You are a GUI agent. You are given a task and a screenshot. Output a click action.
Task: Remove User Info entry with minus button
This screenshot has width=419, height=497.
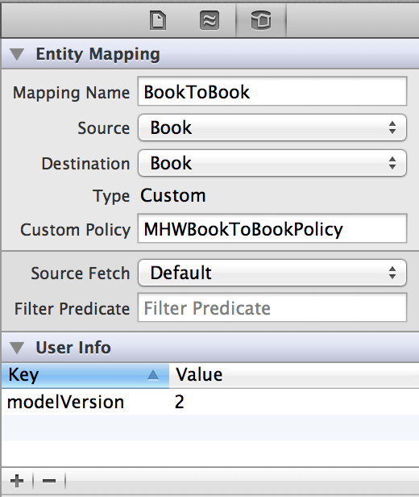coord(49,481)
